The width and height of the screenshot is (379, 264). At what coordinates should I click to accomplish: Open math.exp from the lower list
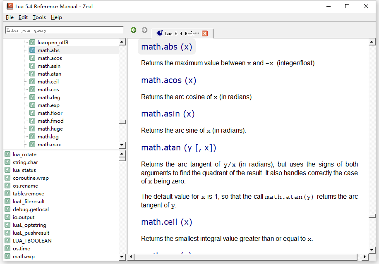click(x=24, y=256)
